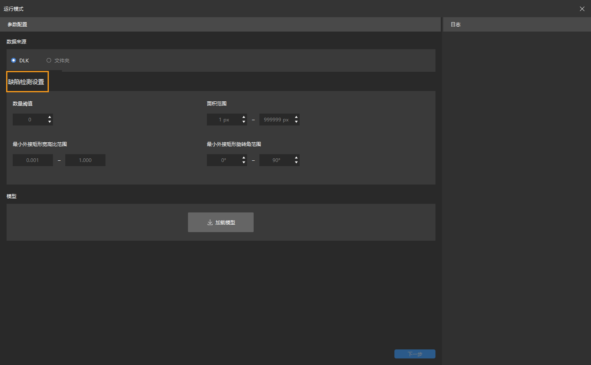Click the 面积范围 label
The image size is (591, 365).
pos(217,104)
